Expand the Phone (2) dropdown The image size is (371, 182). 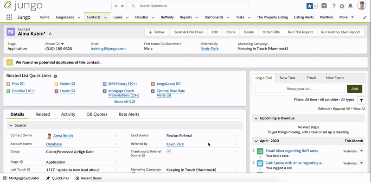point(63,44)
